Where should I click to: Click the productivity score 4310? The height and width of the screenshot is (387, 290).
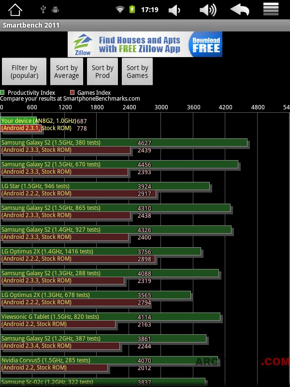[144, 208]
